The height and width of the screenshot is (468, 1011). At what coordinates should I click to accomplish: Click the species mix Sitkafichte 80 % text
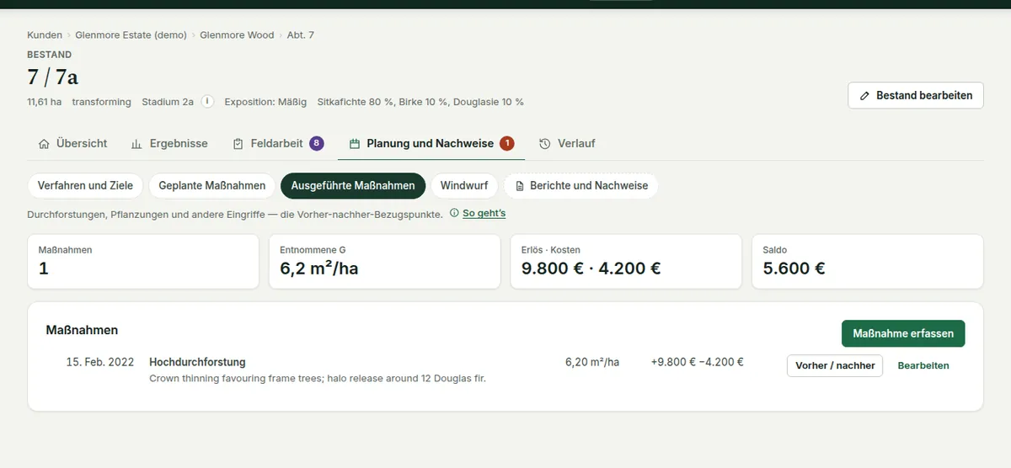(420, 102)
